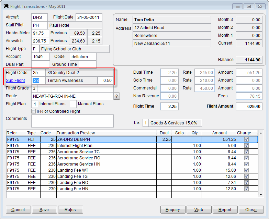Select the ZK-DHS Dual-PH transaction row
This screenshot has width=269, height=219.
[132, 139]
